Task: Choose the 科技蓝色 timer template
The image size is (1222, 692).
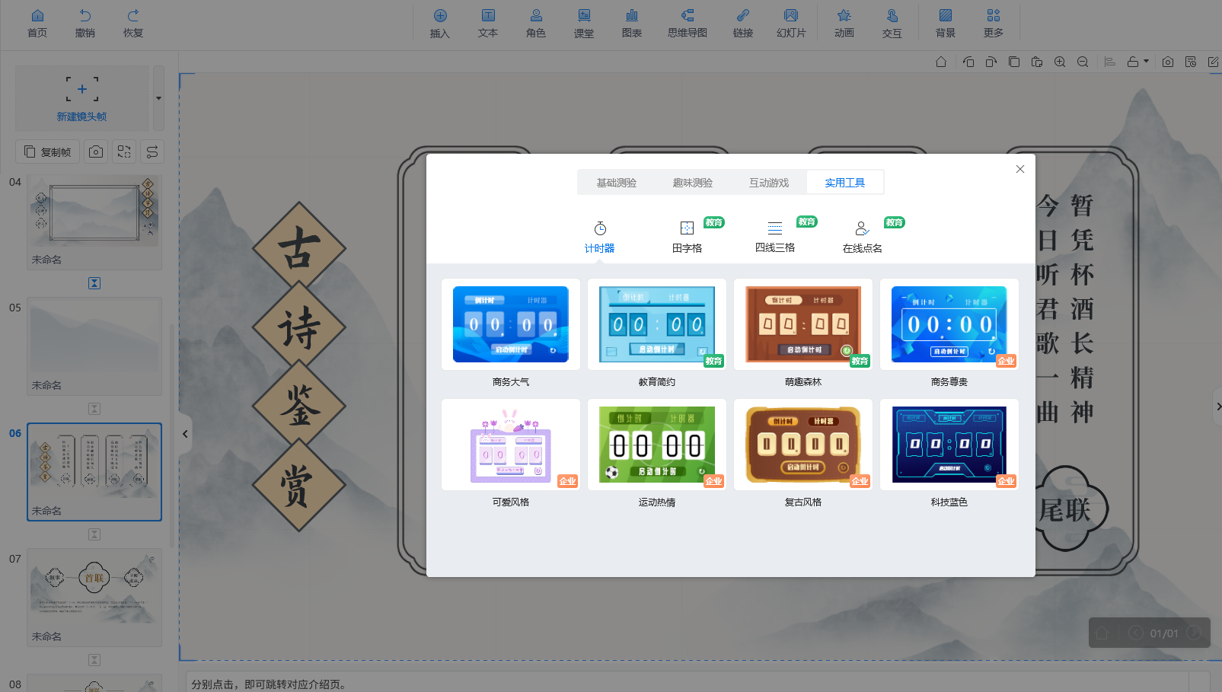Action: click(x=949, y=445)
